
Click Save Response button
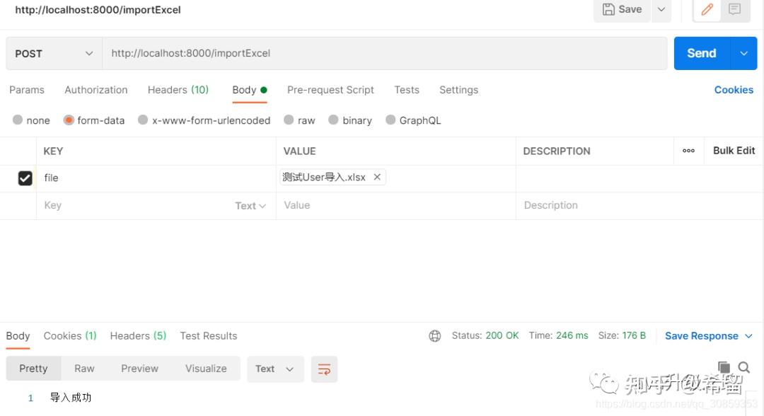(702, 336)
